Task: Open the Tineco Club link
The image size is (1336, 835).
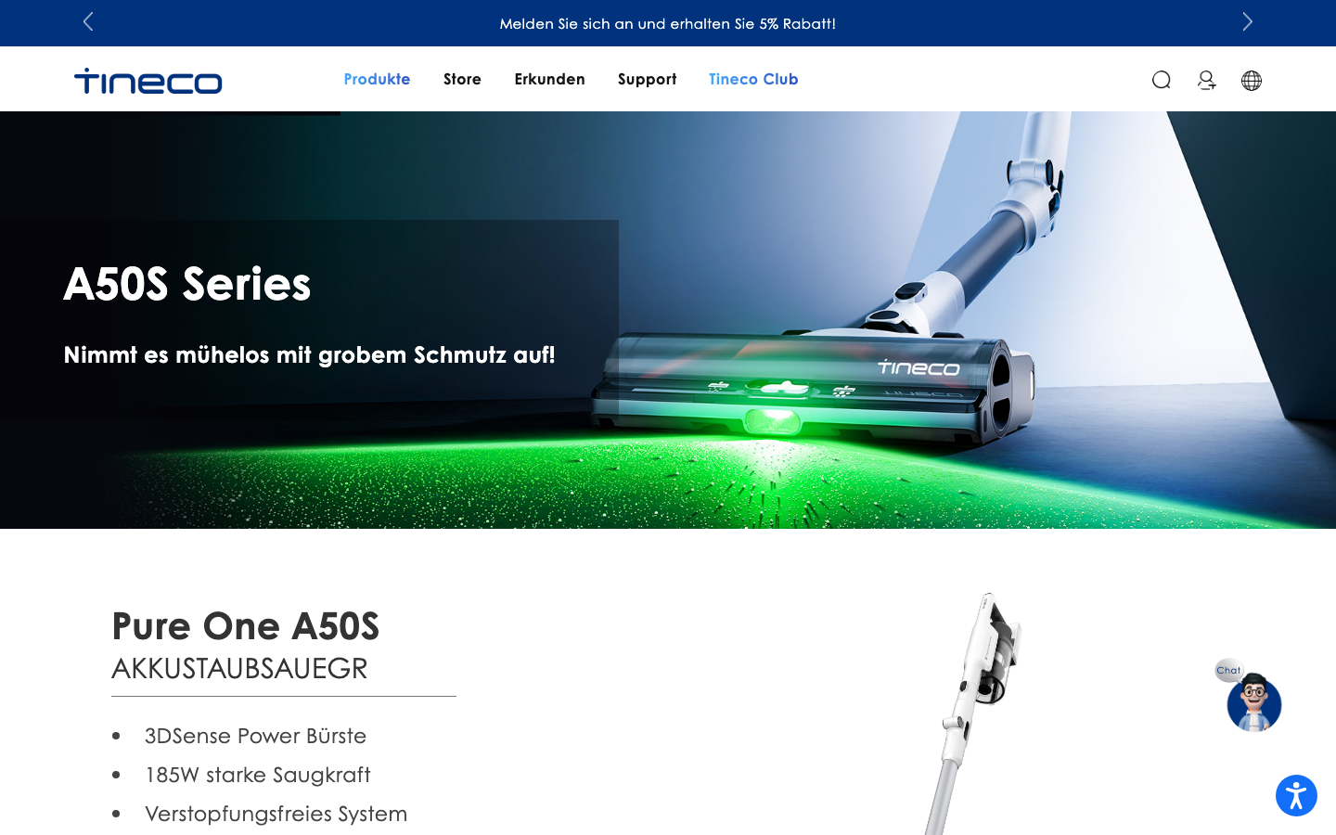Action: pyautogui.click(x=753, y=79)
